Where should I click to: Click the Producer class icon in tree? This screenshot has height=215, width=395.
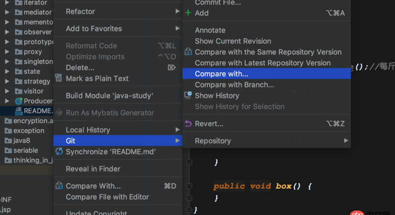click(19, 101)
